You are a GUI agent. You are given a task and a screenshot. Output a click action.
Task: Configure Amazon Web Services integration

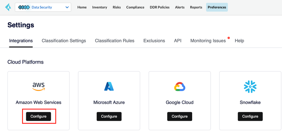38,116
